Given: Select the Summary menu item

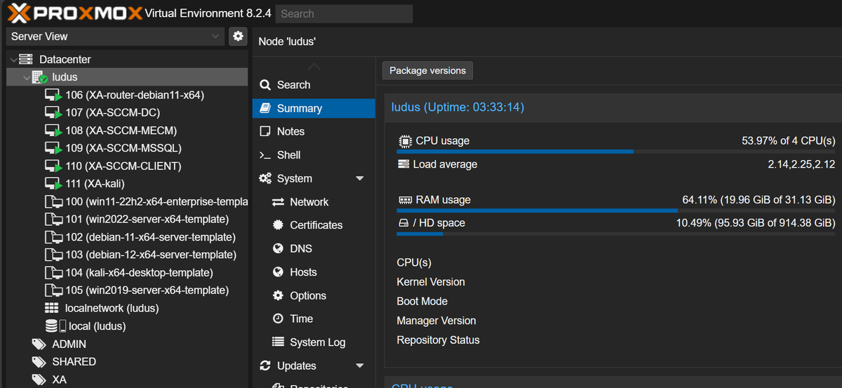Looking at the screenshot, I should point(299,109).
